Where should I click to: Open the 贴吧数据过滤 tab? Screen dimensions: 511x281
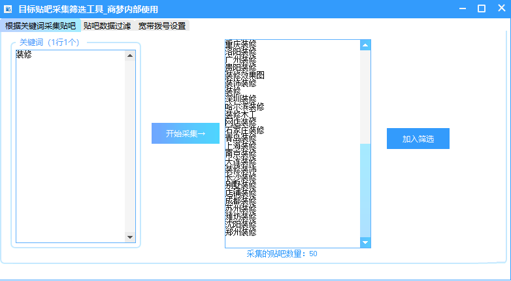(x=107, y=25)
